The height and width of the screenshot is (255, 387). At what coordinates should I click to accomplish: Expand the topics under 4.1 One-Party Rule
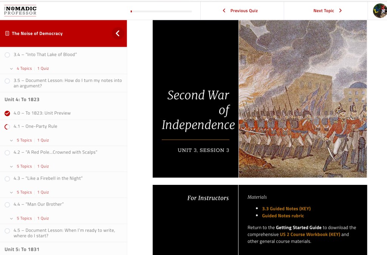coord(23,140)
